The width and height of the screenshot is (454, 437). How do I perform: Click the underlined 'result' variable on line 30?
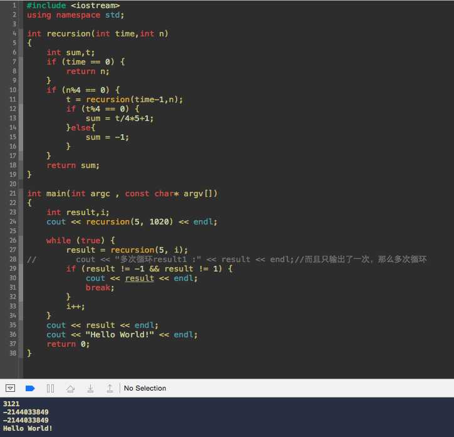139,278
